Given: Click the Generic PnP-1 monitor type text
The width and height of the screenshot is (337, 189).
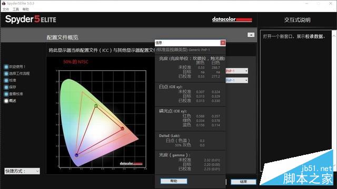Looking at the screenshot, I should [199, 50].
